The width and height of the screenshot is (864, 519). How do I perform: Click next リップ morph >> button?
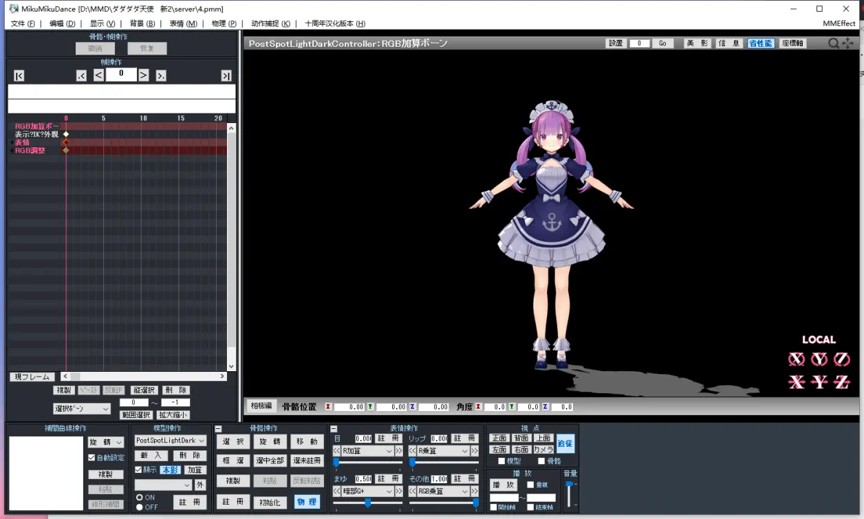(x=475, y=451)
